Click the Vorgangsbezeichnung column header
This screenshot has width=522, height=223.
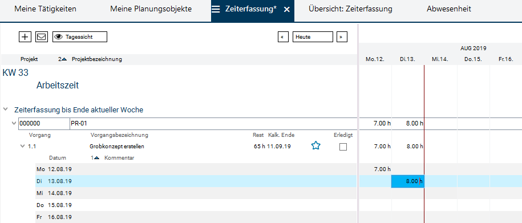119,136
